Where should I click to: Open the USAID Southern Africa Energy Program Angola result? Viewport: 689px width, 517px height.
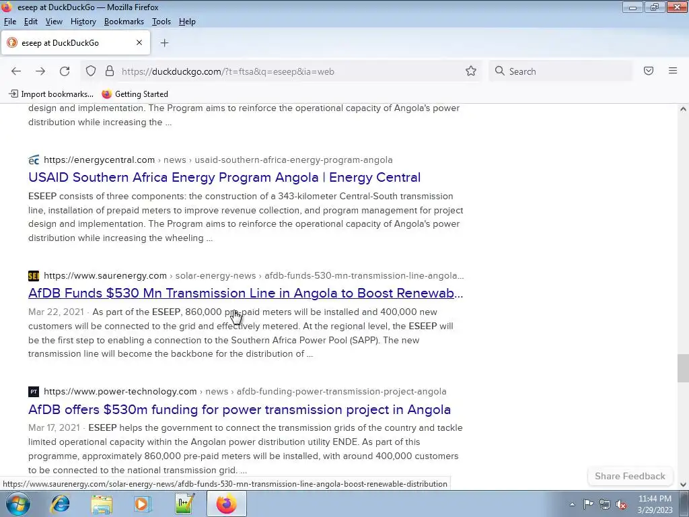coord(224,177)
